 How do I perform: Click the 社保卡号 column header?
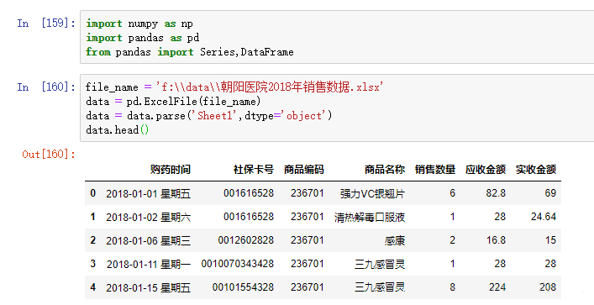click(x=254, y=170)
